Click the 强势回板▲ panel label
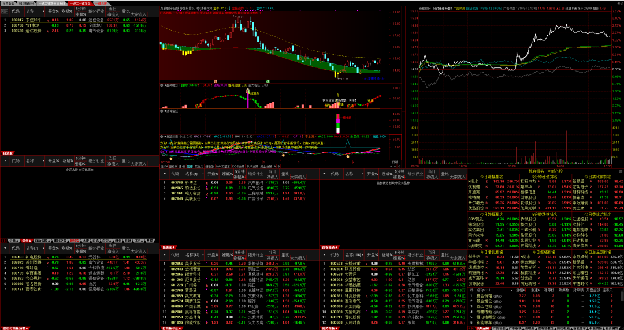624x330 pixels. coord(330,328)
